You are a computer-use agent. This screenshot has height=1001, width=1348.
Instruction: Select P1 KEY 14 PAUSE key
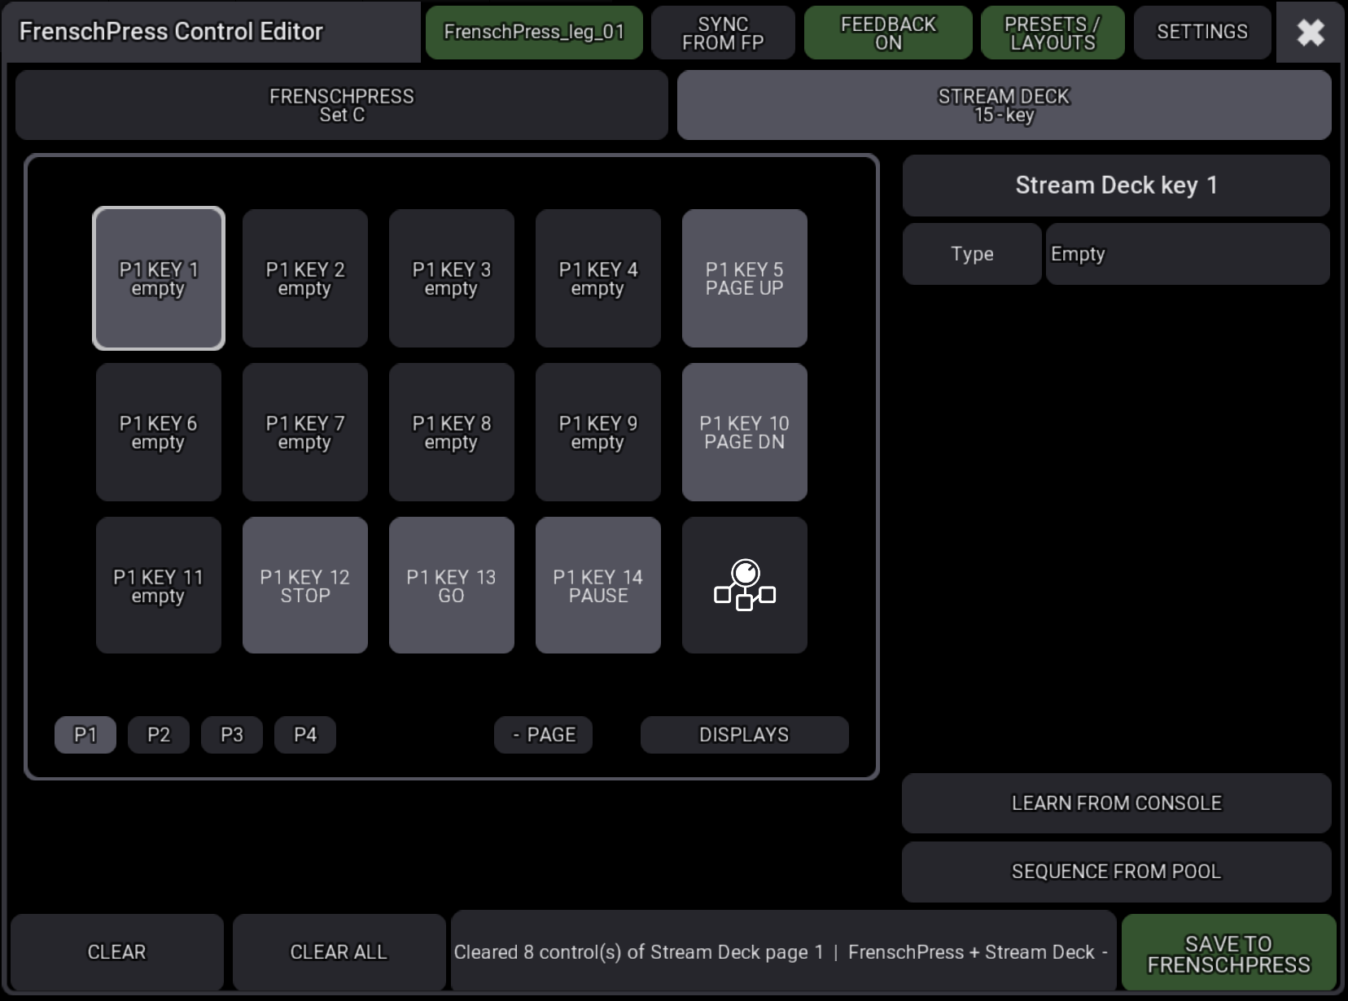598,585
